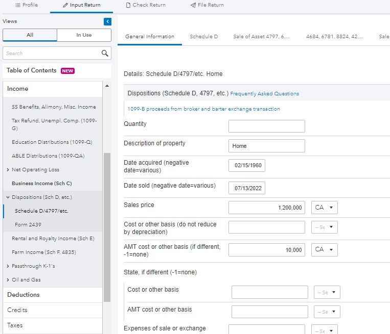
Task: Click the search magnifier icon
Action: click(105, 54)
